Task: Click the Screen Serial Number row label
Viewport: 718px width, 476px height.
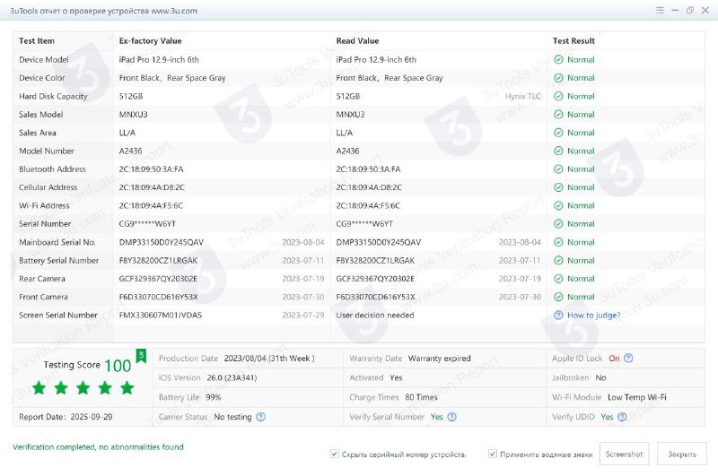Action: click(58, 316)
